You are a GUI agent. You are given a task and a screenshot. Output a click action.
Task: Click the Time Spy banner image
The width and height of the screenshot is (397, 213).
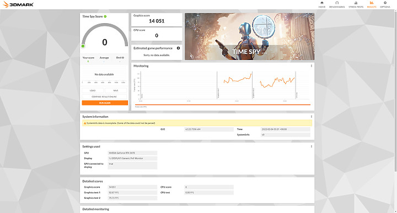250,37
